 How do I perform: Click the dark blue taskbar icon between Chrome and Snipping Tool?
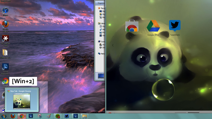(x=31, y=116)
